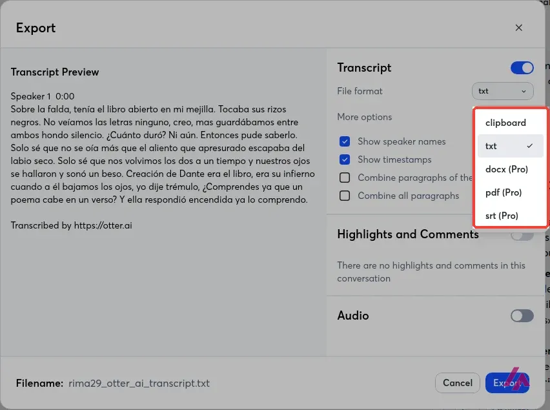The width and height of the screenshot is (550, 410).
Task: Check Combine all paragraphs box
Action: 345,196
